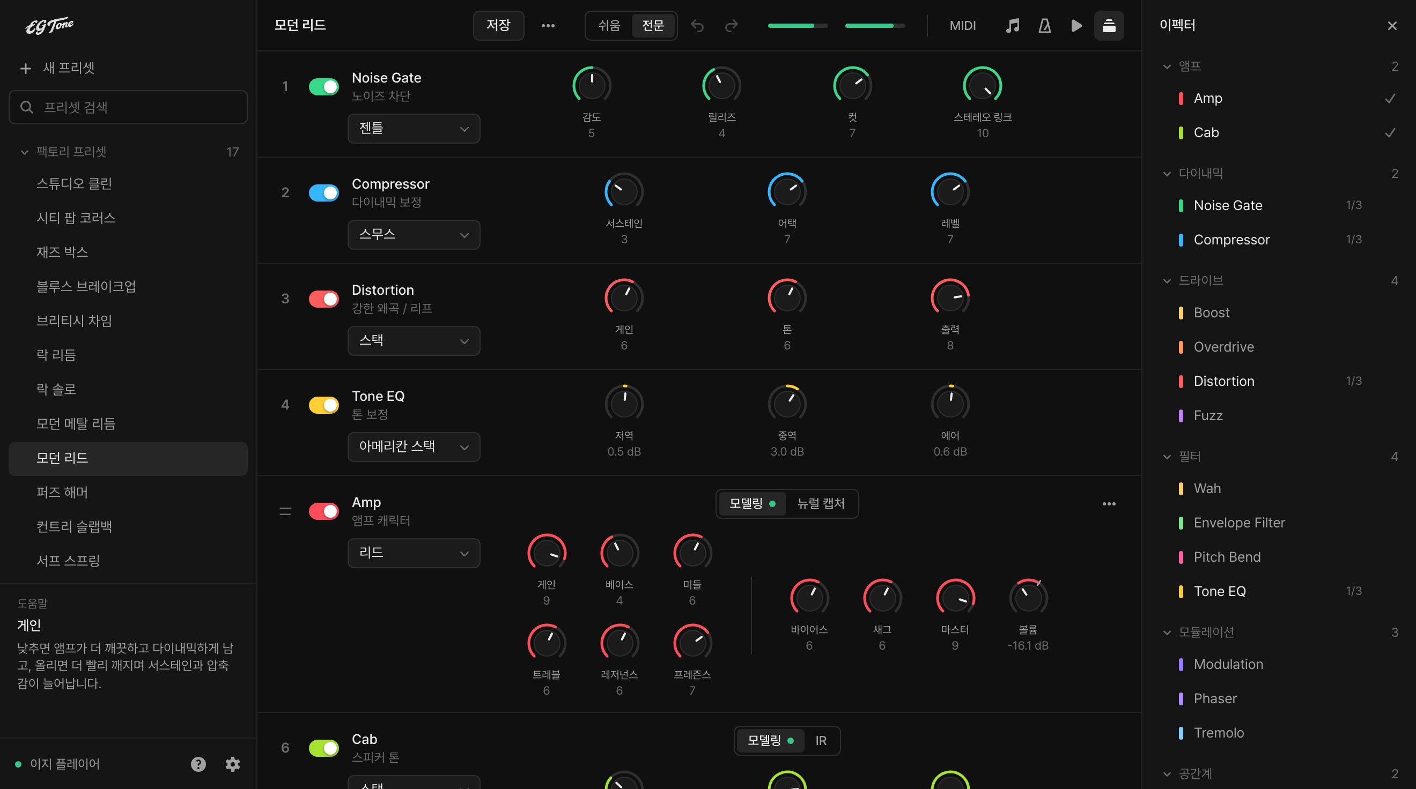1416x789 pixels.
Task: Open the 아메리칸 스택 dropdown
Action: coord(414,446)
